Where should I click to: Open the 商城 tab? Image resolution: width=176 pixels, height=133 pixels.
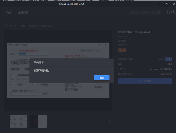[x=9, y=13]
